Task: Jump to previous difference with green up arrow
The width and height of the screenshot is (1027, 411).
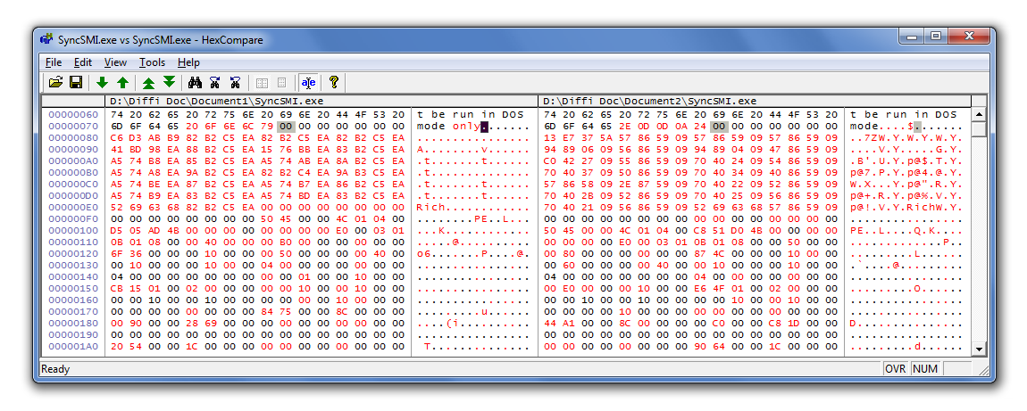Action: tap(122, 82)
